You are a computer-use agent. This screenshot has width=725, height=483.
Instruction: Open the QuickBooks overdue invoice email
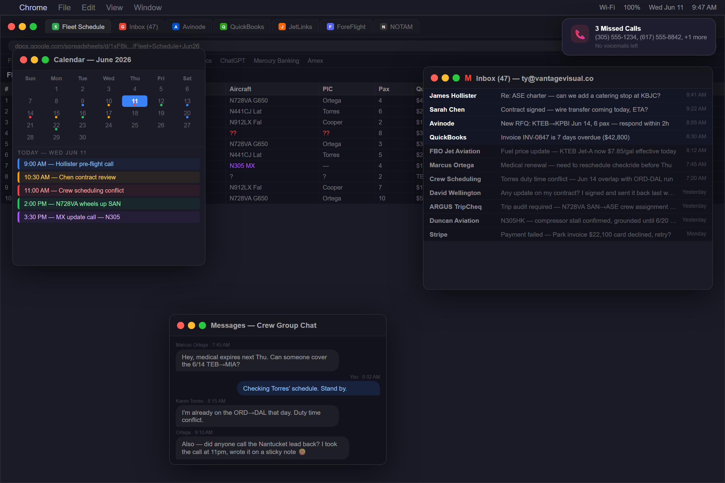pyautogui.click(x=568, y=137)
